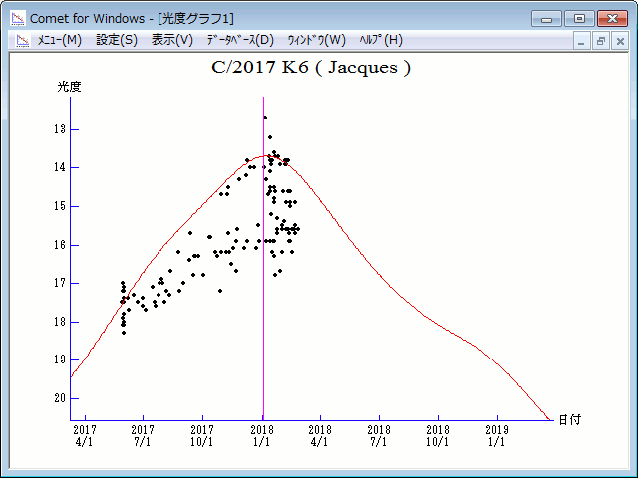Restore down the inner graph child window
Viewport: 638px width, 478px height.
tap(601, 41)
